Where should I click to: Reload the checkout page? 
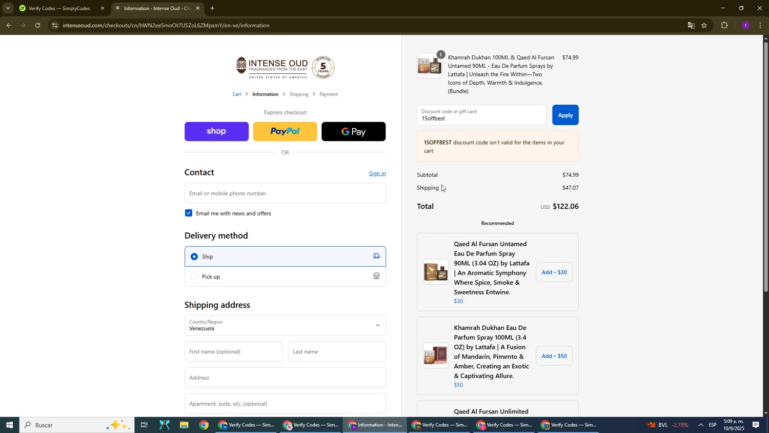pyautogui.click(x=37, y=25)
